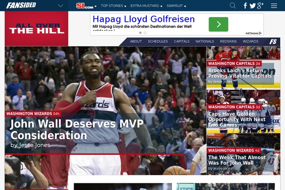
Task: Click the All Over The Hill logo
Action: tap(37, 28)
